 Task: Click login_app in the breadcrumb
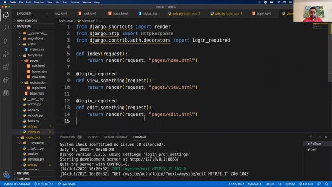click(x=66, y=21)
